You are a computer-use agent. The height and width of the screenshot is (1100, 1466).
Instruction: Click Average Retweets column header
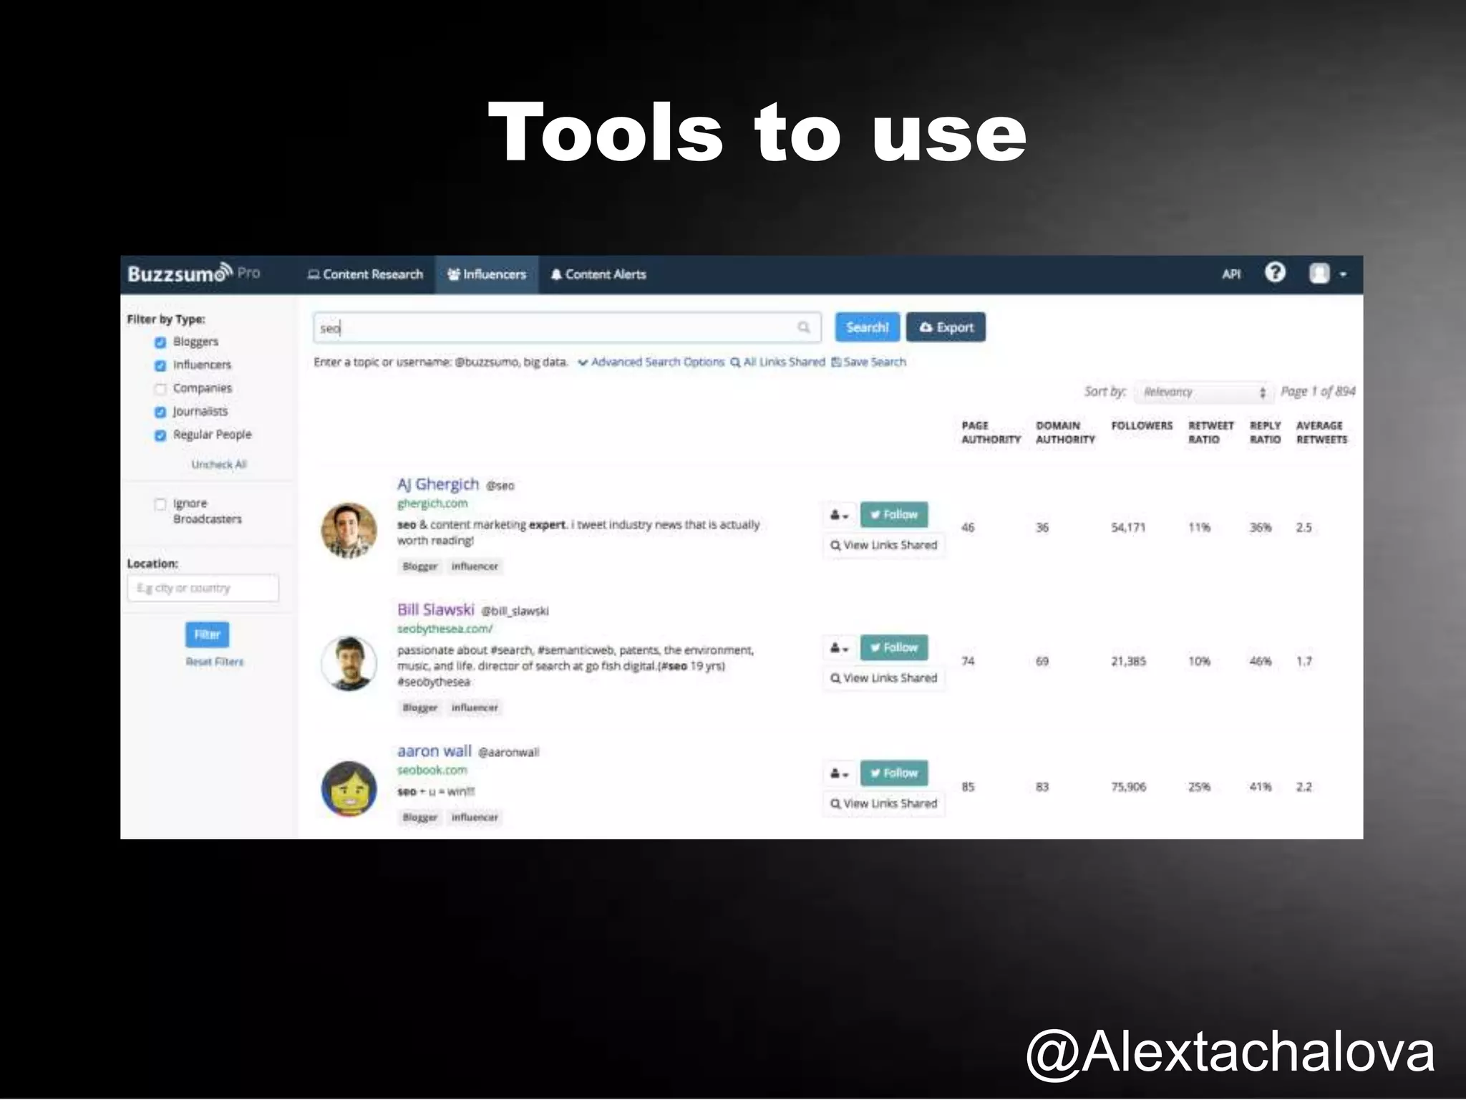point(1321,433)
